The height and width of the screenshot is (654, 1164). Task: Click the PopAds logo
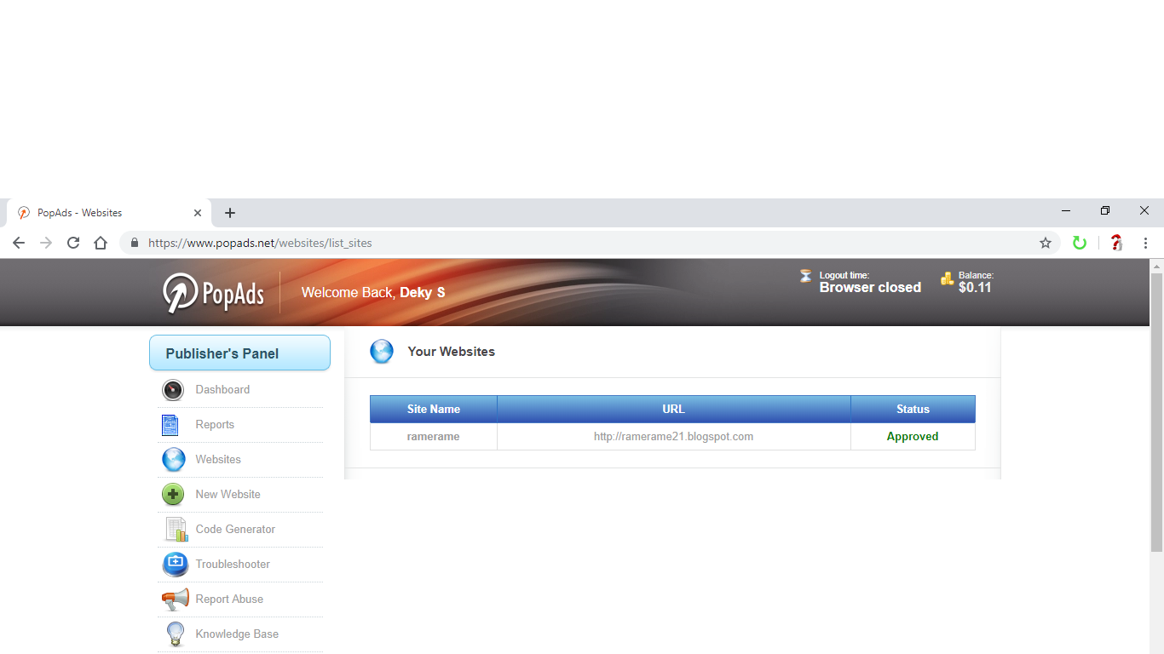pyautogui.click(x=212, y=292)
